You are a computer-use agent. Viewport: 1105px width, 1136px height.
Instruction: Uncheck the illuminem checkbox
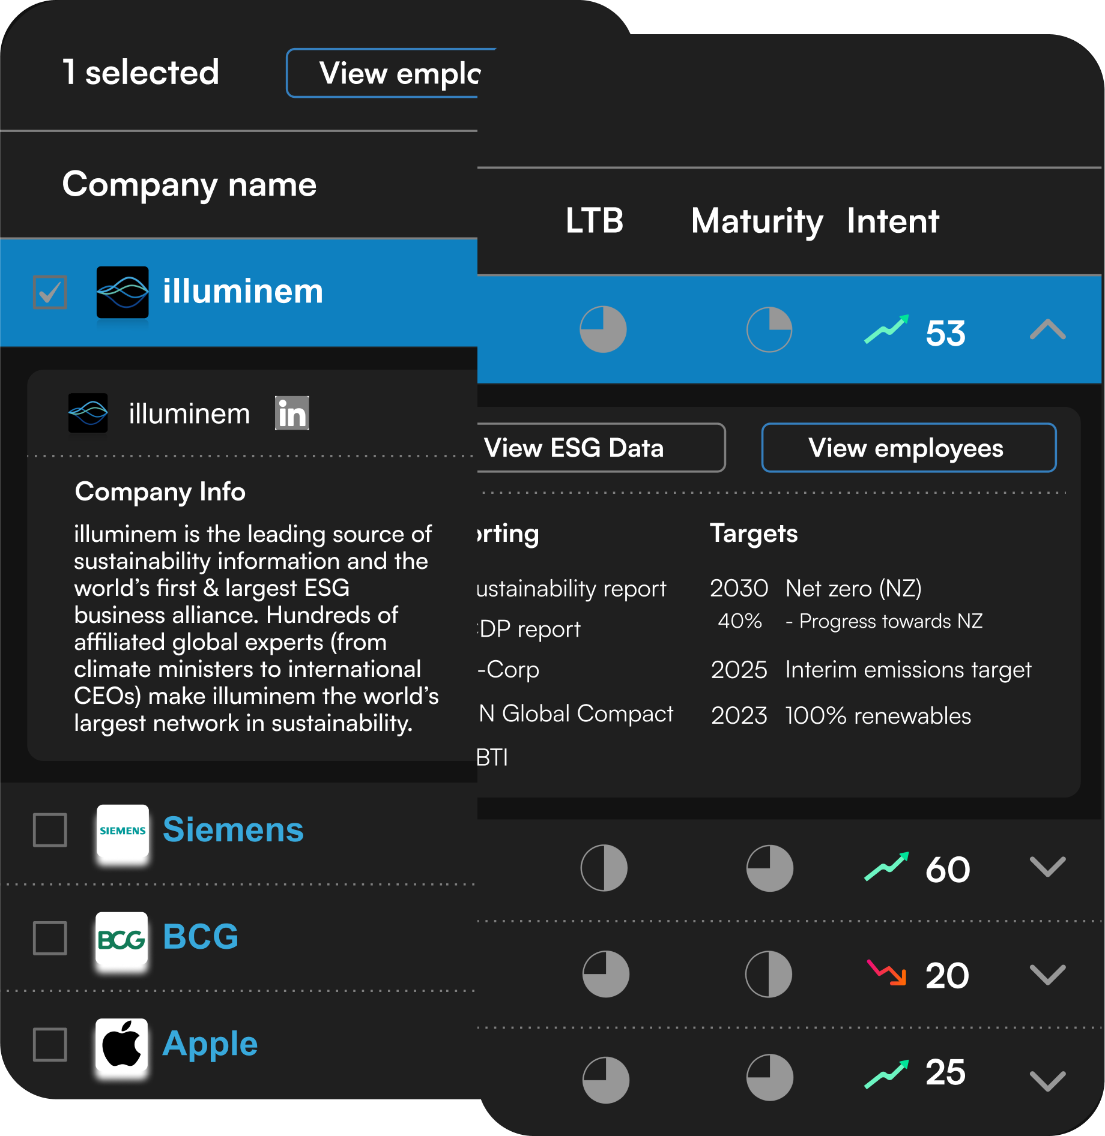pyautogui.click(x=50, y=292)
